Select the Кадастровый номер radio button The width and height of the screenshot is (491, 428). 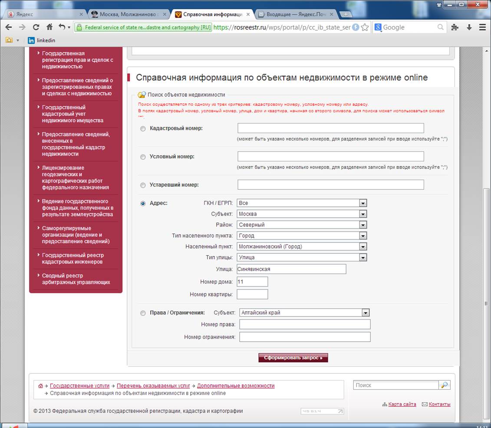pos(143,129)
